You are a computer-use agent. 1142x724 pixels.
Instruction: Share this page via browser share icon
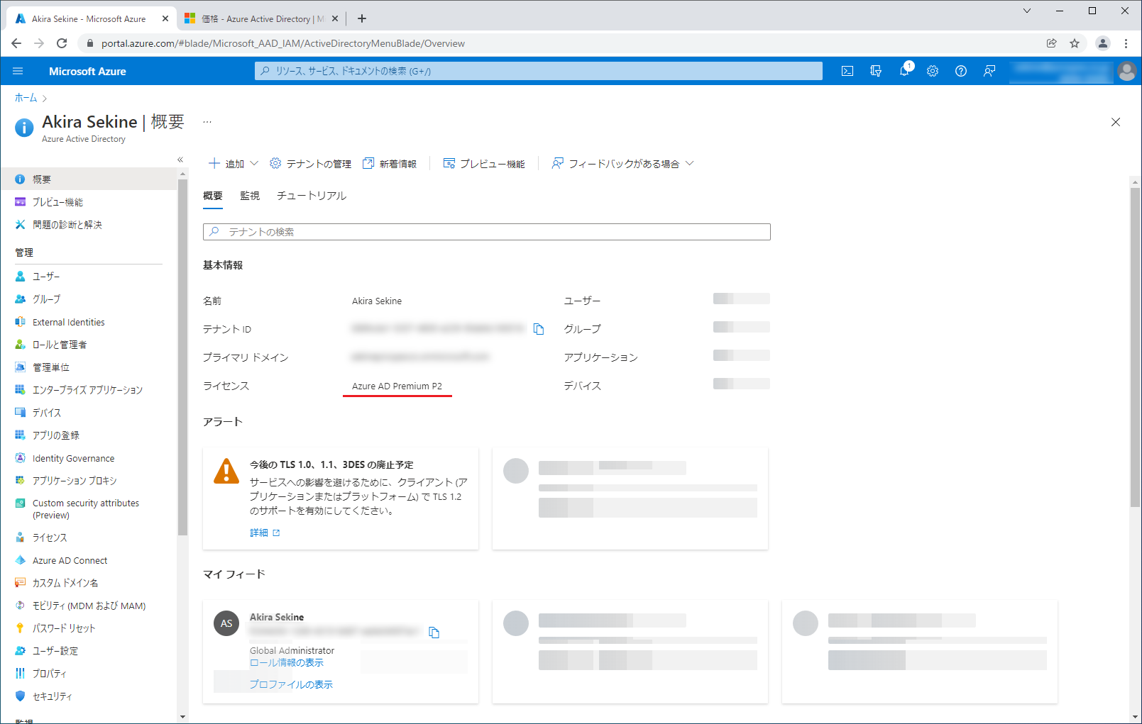pos(1052,43)
